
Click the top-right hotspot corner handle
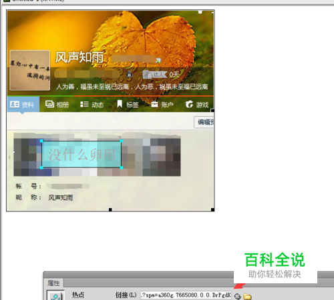pyautogui.click(x=122, y=141)
